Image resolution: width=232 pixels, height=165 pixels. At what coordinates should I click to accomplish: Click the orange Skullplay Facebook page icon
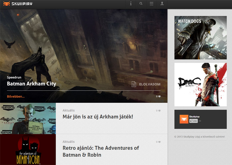coord(184,119)
